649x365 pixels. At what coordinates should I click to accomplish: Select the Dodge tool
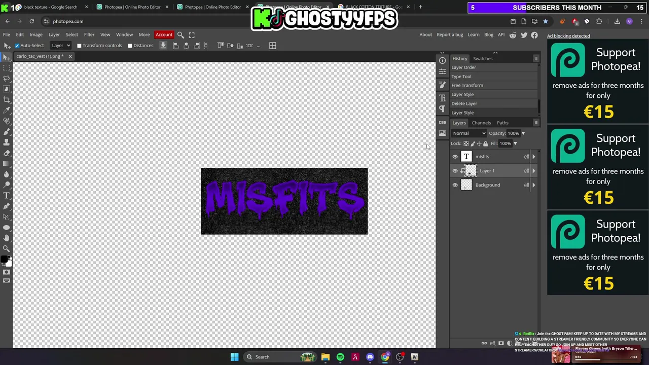(7, 185)
